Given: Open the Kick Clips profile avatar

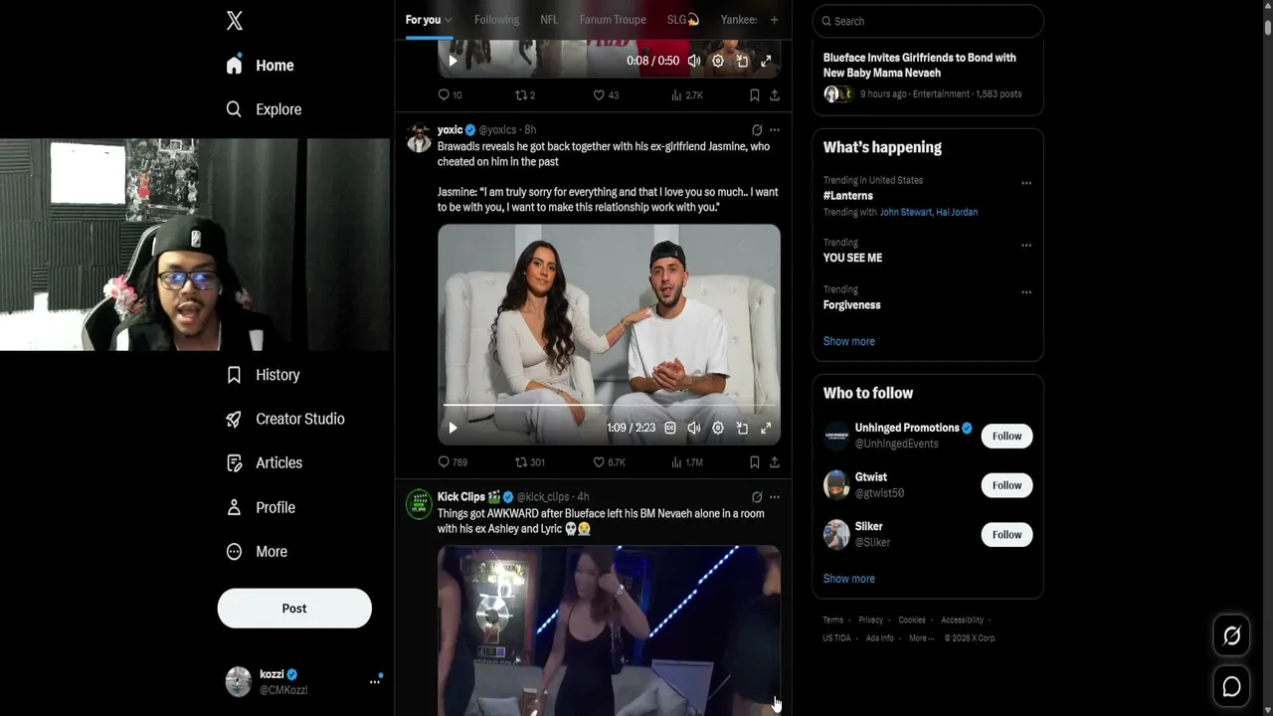Looking at the screenshot, I should (x=419, y=504).
